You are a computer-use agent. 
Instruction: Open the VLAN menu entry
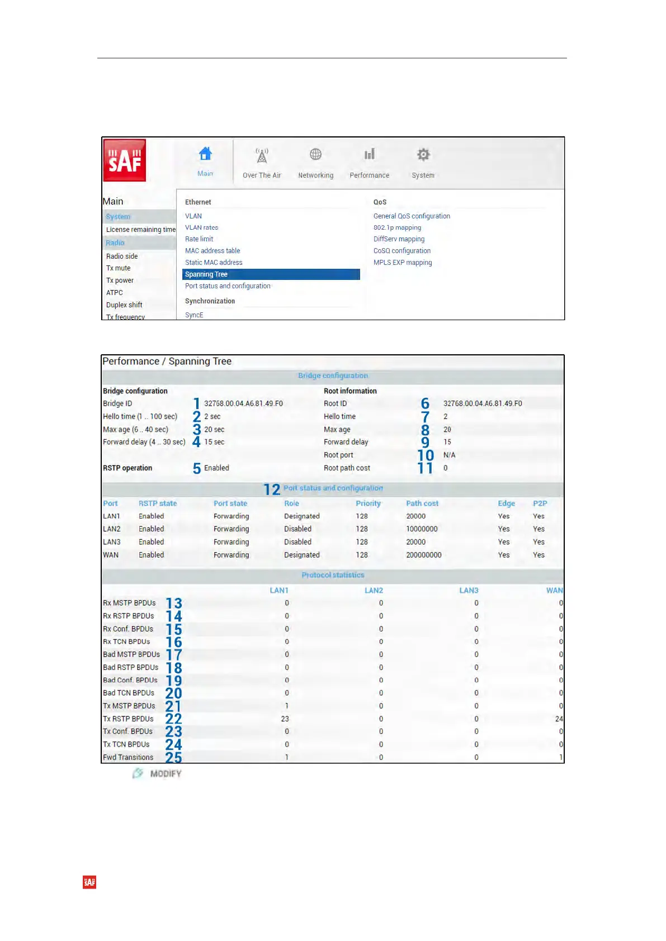click(x=193, y=216)
